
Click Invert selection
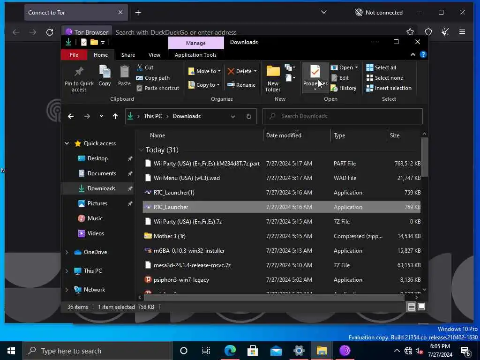coord(389,88)
